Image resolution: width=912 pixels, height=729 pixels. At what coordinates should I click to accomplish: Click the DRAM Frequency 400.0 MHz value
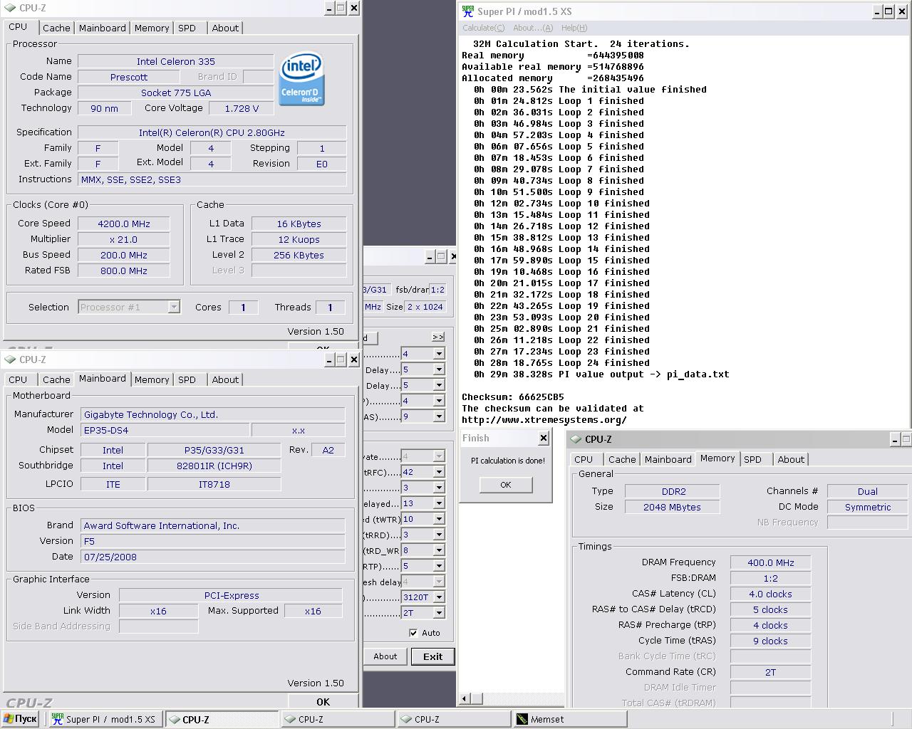770,562
